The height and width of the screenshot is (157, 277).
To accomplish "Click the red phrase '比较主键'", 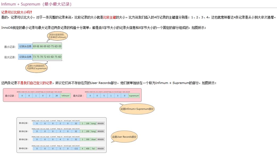I will 109,17.
